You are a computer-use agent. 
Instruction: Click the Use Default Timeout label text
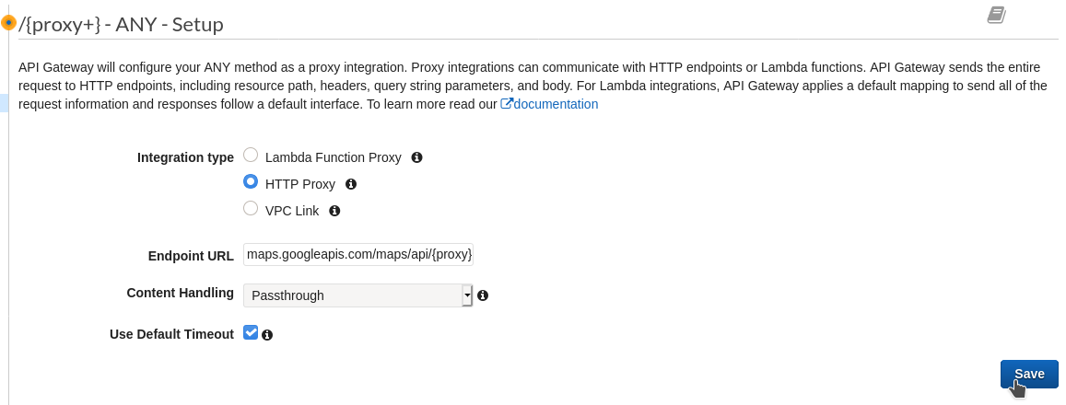click(171, 334)
